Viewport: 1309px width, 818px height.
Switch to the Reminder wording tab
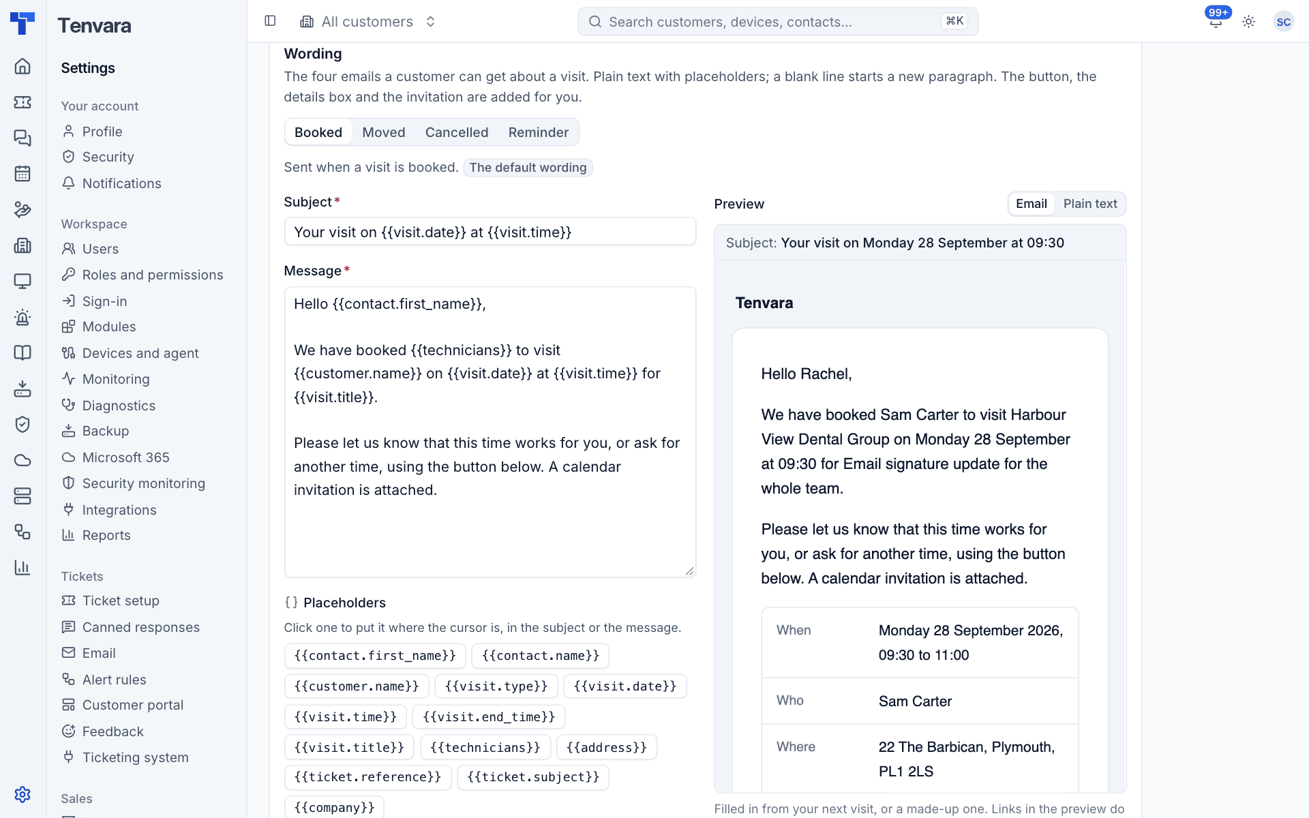pos(538,132)
